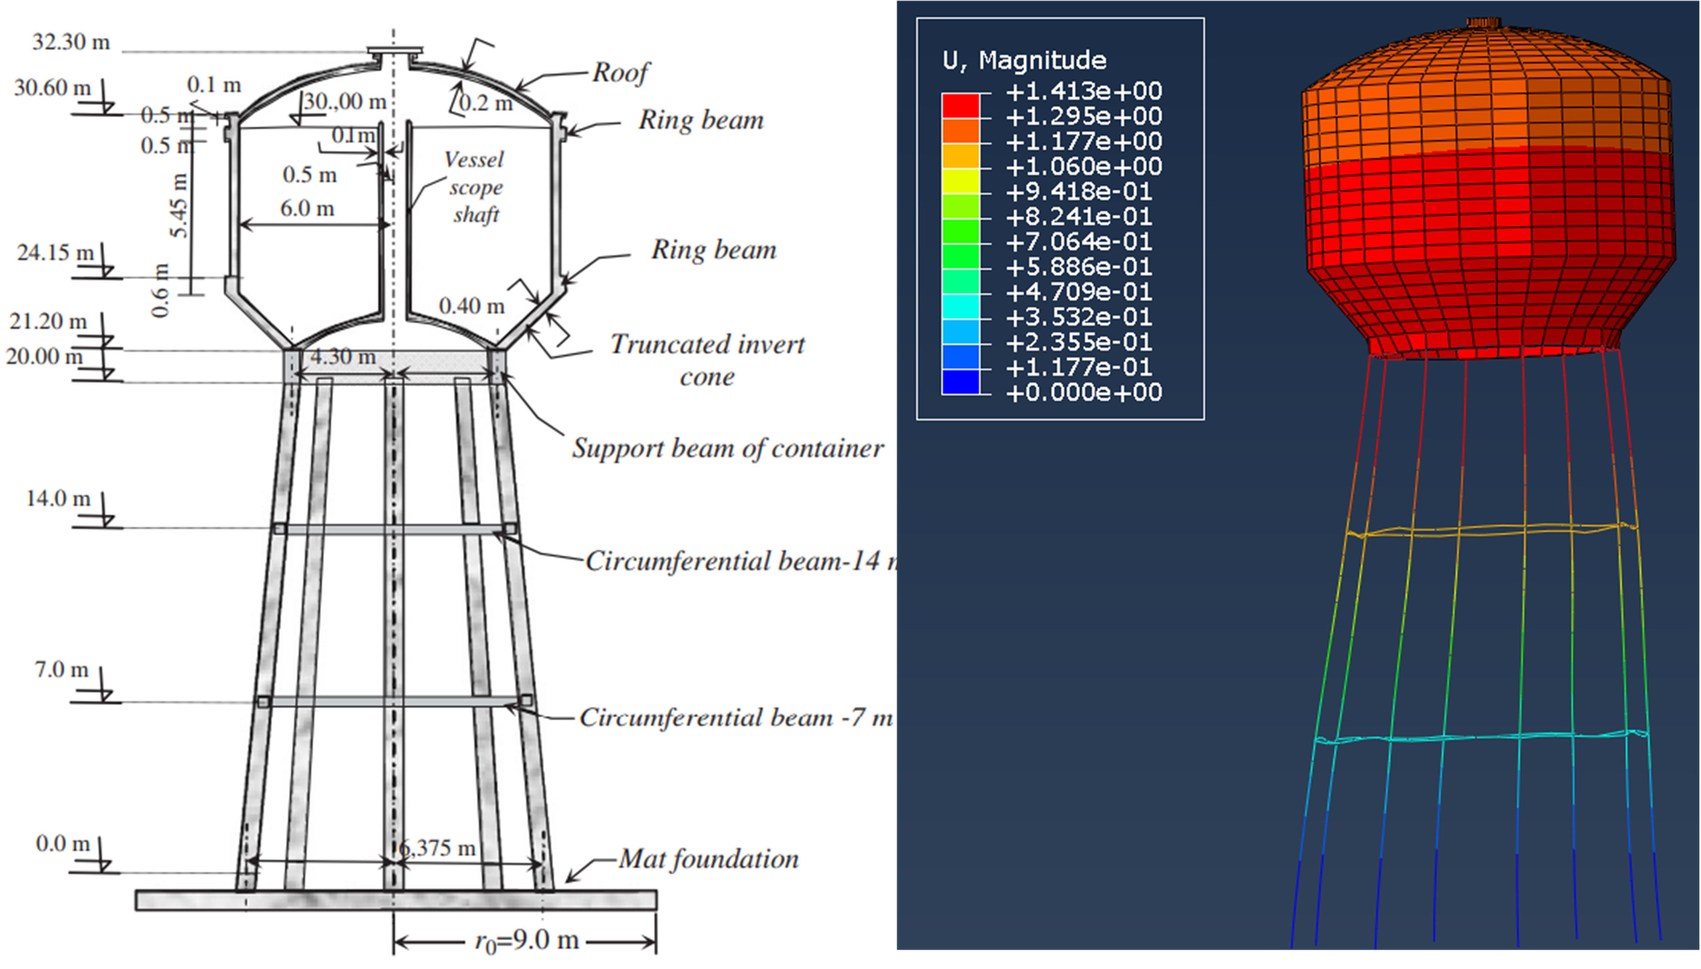
Task: Click the dark blue bottom legend swatch
Action: [960, 381]
